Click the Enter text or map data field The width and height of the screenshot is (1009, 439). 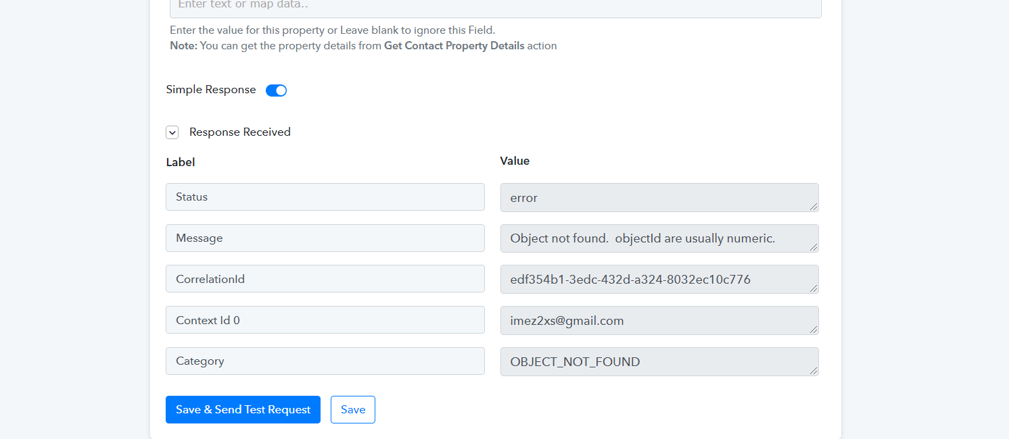tap(496, 7)
